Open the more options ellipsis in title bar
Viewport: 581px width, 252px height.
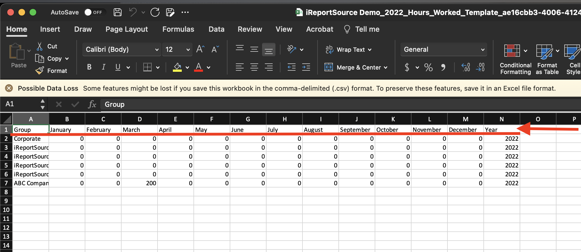pos(185,12)
